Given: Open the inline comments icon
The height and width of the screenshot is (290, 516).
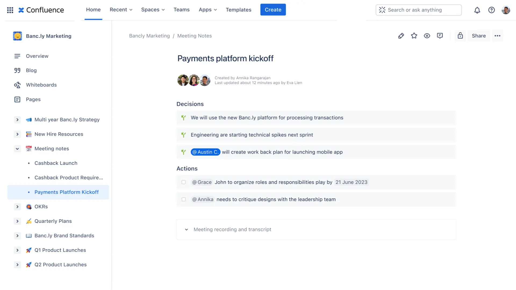Looking at the screenshot, I should (x=440, y=36).
